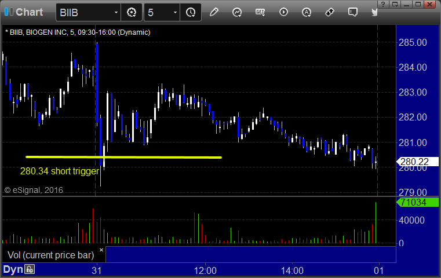Viewport: 441px width, 278px height.
Task: Open the symbol settings gear
Action: (132, 12)
